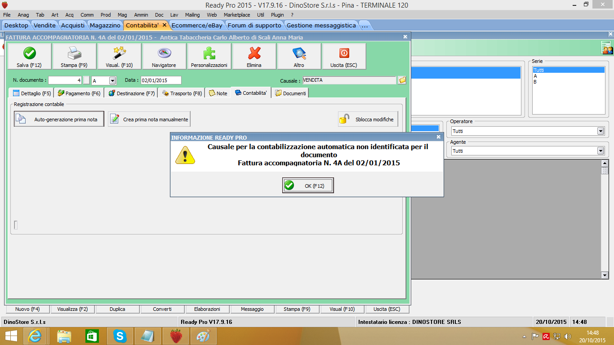Switch to the Note tab

[x=218, y=93]
